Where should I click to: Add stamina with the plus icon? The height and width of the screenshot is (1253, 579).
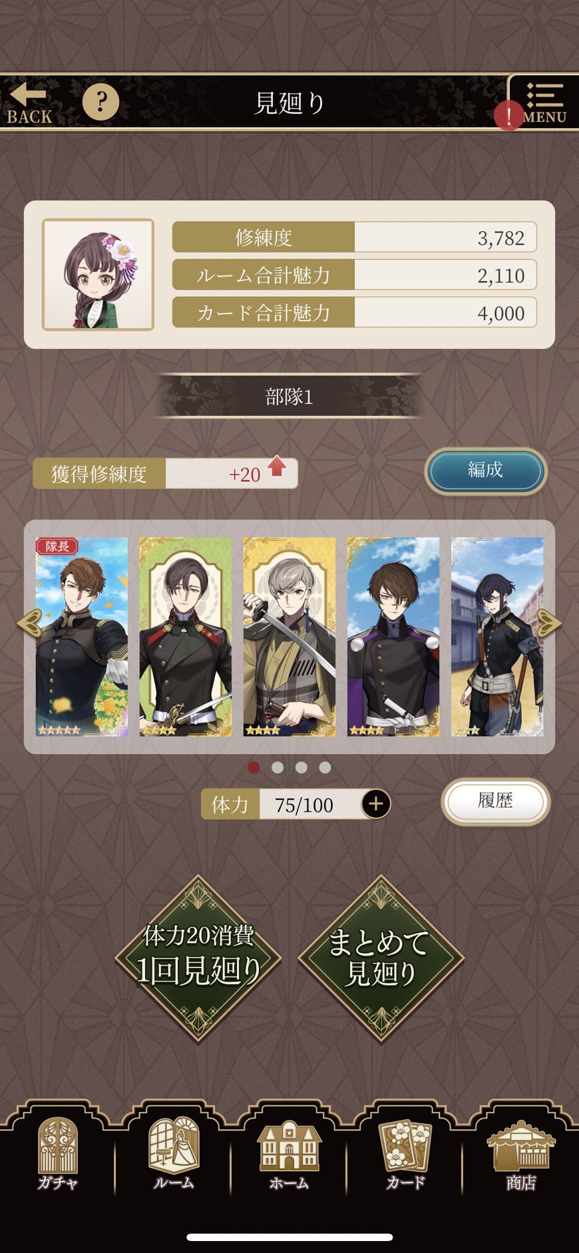[x=376, y=804]
